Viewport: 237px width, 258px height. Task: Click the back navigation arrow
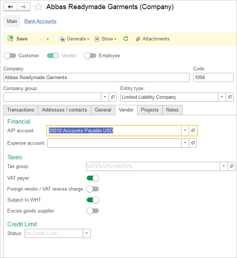10,7
